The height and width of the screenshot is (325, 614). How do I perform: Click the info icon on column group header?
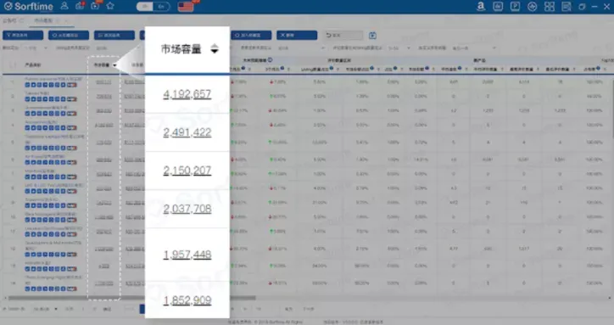[271, 60]
